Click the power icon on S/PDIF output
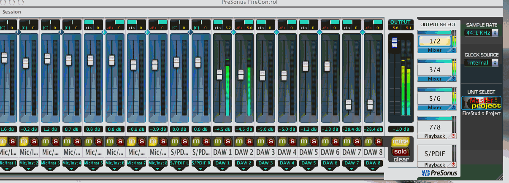 (454, 164)
